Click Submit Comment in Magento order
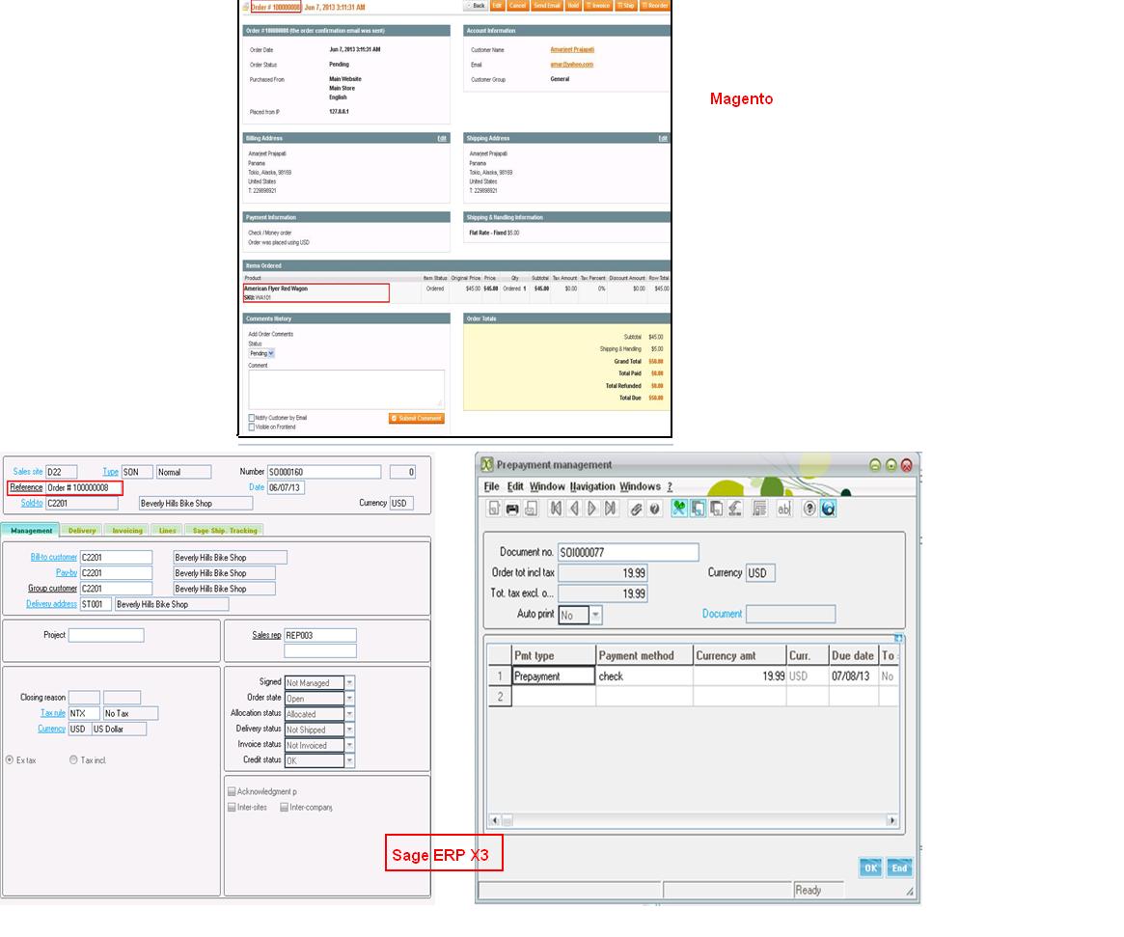The height and width of the screenshot is (937, 1124). tap(417, 419)
